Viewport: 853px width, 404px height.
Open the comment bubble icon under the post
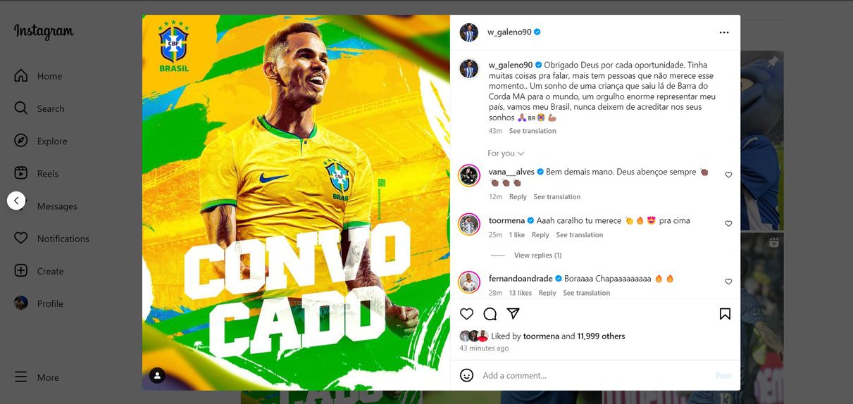[x=490, y=314]
